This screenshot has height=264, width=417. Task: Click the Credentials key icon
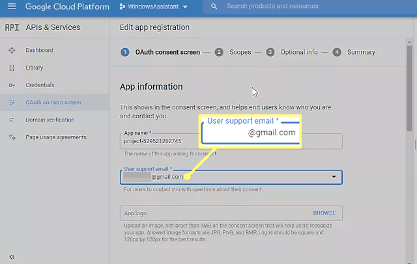click(x=12, y=85)
